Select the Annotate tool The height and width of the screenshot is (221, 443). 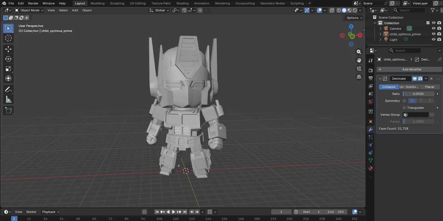[x=8, y=89]
